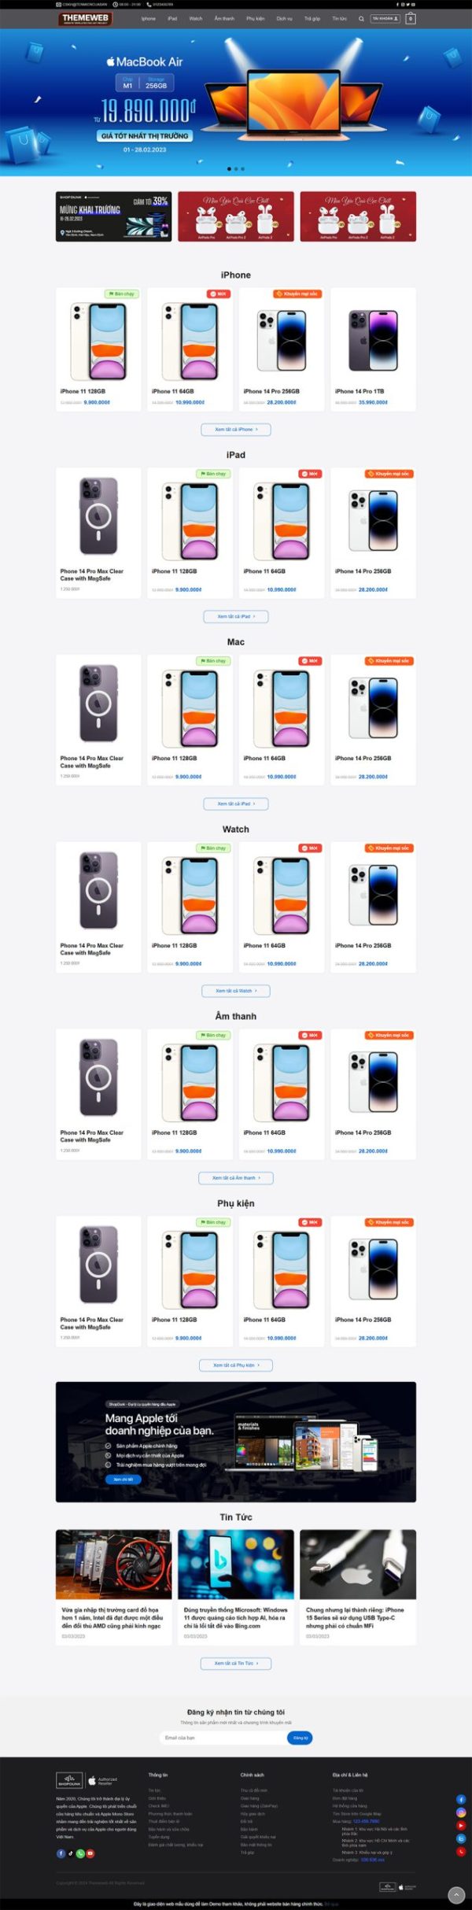472x1910 pixels.
Task: Open iPhone 14 Pro 1TB product thumbnail
Action: point(373,340)
